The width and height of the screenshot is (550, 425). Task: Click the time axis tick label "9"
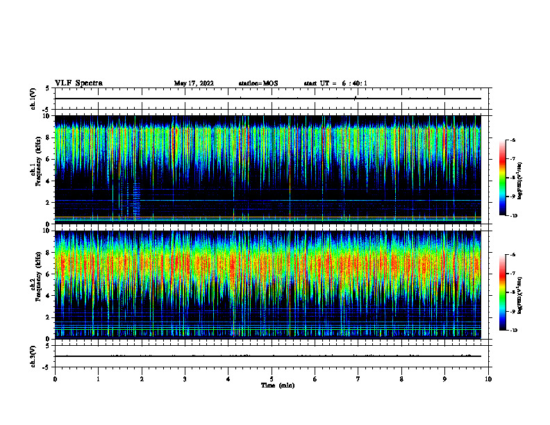tap(444, 379)
